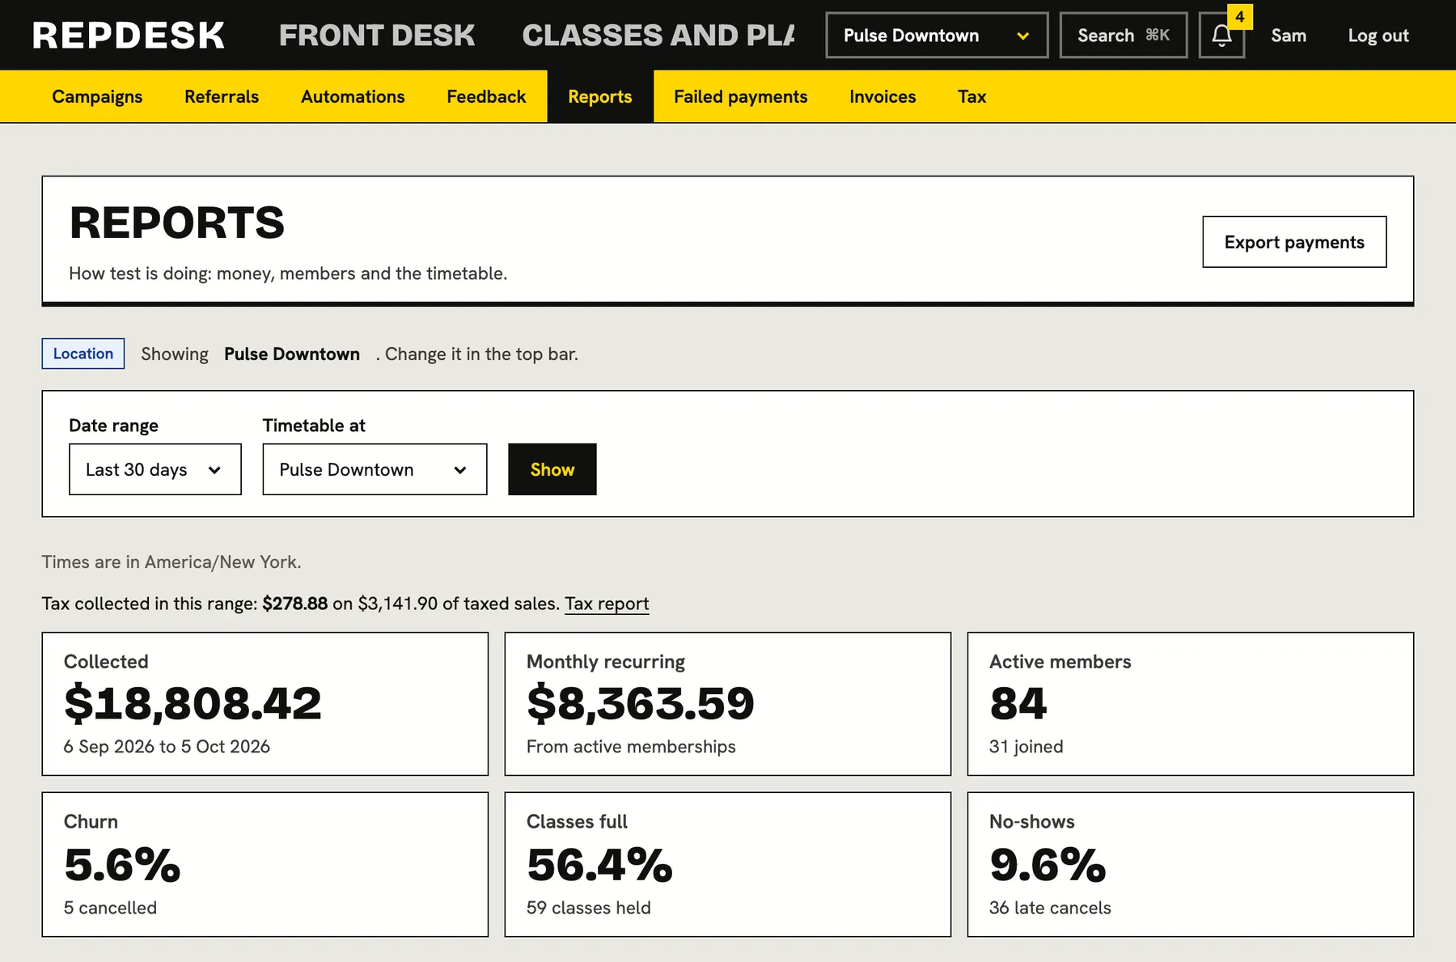Image resolution: width=1456 pixels, height=962 pixels.
Task: Open the Classes and Plans section
Action: (x=658, y=36)
